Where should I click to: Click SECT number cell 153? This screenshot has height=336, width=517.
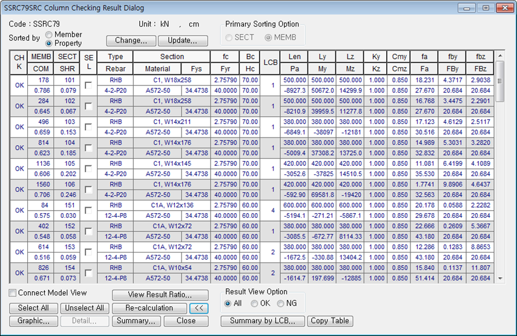67,247
